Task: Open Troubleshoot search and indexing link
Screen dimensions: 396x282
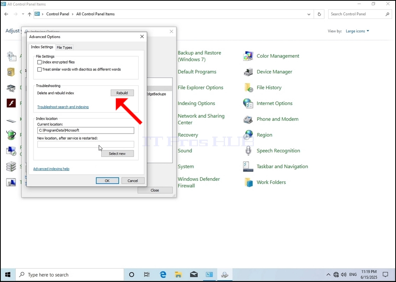Action: [x=63, y=107]
